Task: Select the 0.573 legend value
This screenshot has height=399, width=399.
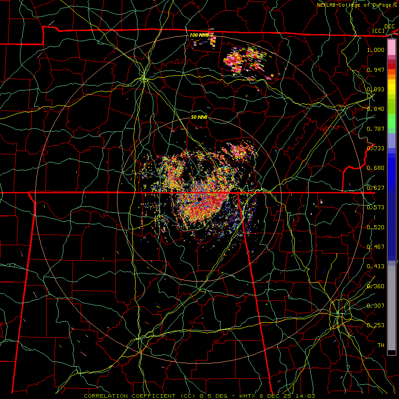Action: (x=376, y=207)
